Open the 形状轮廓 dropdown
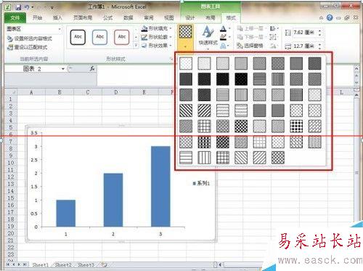This screenshot has height=271, width=363. [x=157, y=37]
